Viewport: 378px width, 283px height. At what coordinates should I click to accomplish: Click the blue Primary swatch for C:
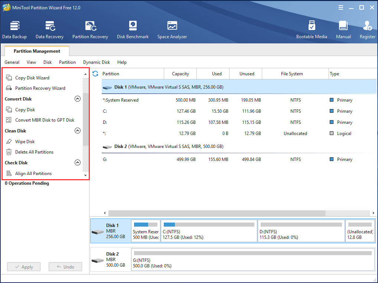332,111
